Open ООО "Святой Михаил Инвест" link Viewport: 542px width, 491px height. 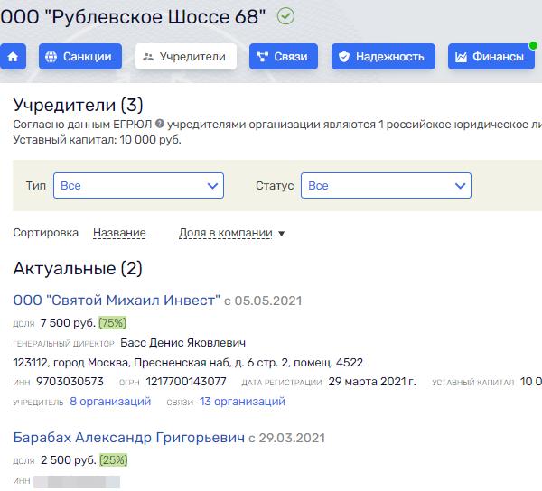pyautogui.click(x=117, y=300)
